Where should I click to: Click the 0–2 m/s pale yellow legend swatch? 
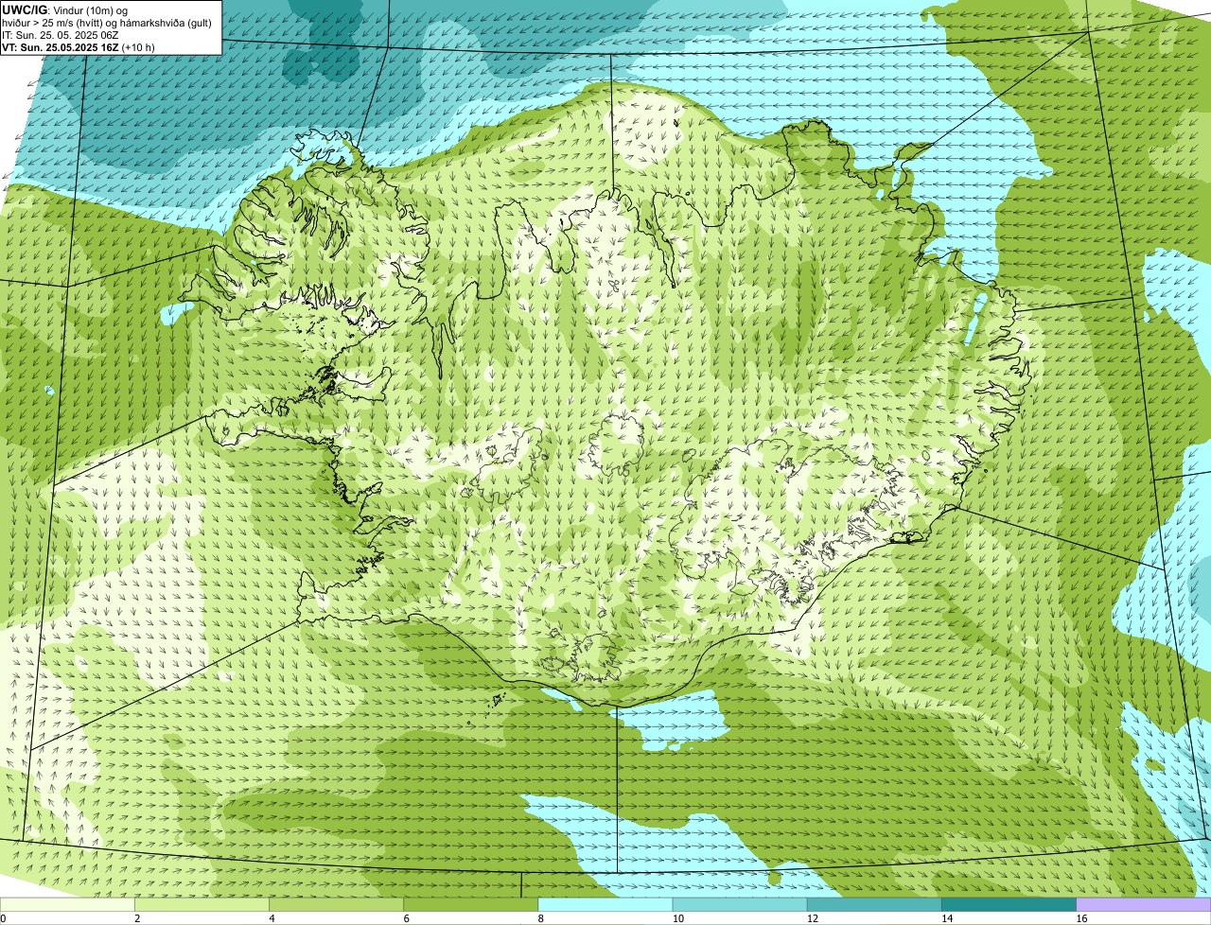tap(68, 904)
